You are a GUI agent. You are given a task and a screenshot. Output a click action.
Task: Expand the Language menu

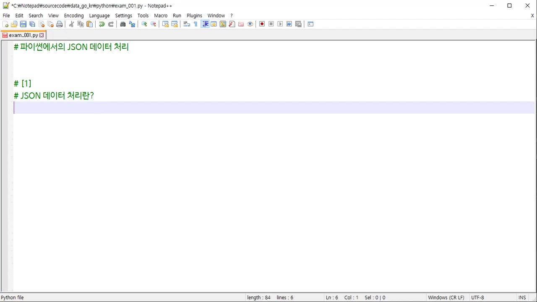(99, 16)
